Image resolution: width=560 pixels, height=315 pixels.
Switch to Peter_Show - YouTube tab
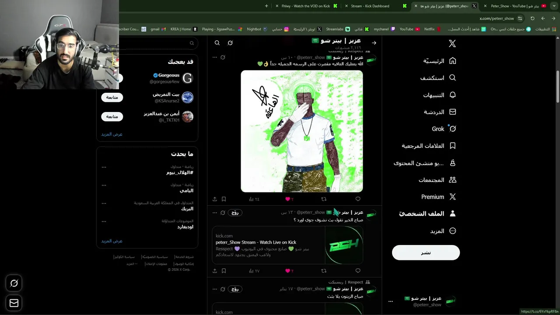click(x=514, y=6)
